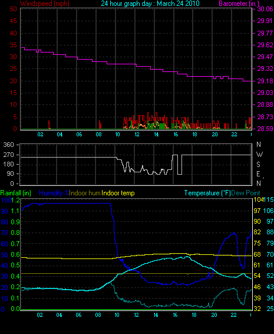Click the barometer value 29.47

[265, 57]
